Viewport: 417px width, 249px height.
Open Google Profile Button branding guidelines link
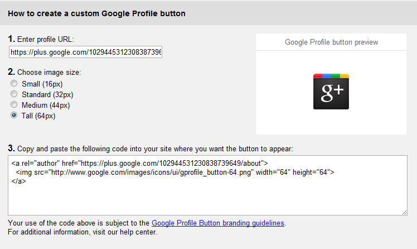point(218,223)
